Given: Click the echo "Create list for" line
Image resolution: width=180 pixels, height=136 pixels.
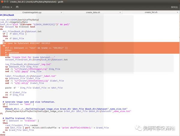Looking at the screenshot, I should coord(30,57).
